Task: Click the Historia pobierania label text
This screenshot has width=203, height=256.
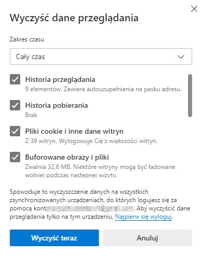Action: pyautogui.click(x=56, y=105)
